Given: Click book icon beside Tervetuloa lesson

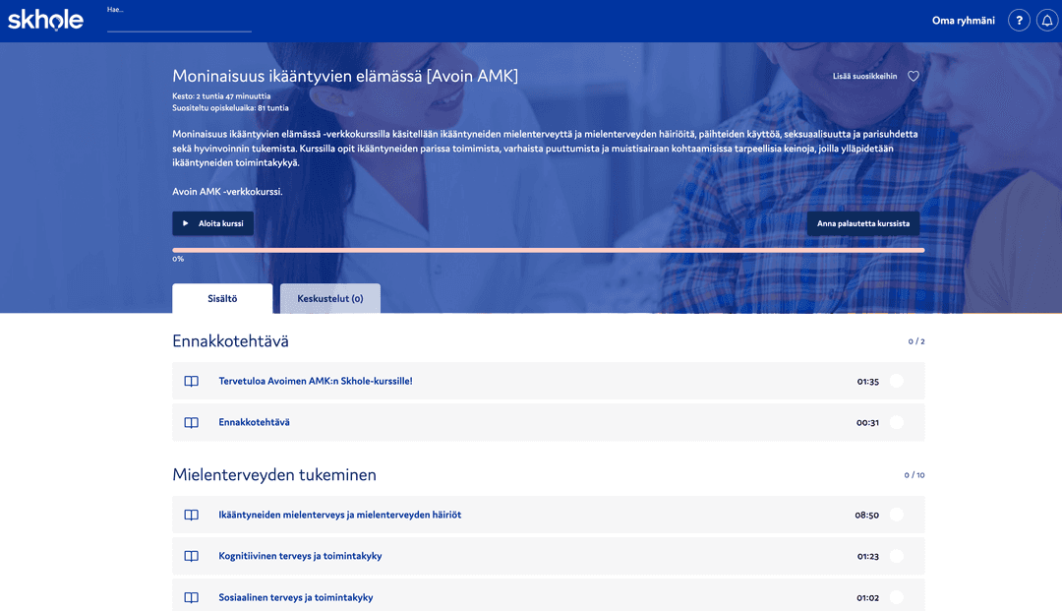Looking at the screenshot, I should point(192,382).
